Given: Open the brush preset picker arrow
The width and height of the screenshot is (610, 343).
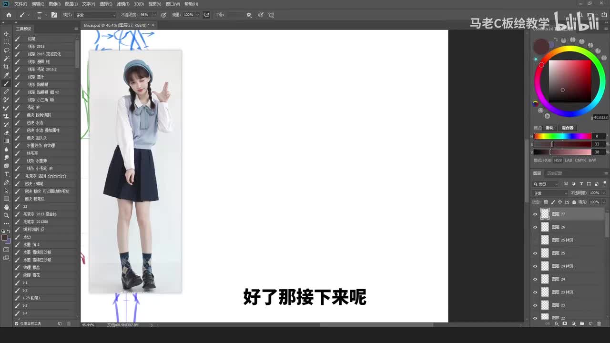Looking at the screenshot, I should [x=46, y=15].
